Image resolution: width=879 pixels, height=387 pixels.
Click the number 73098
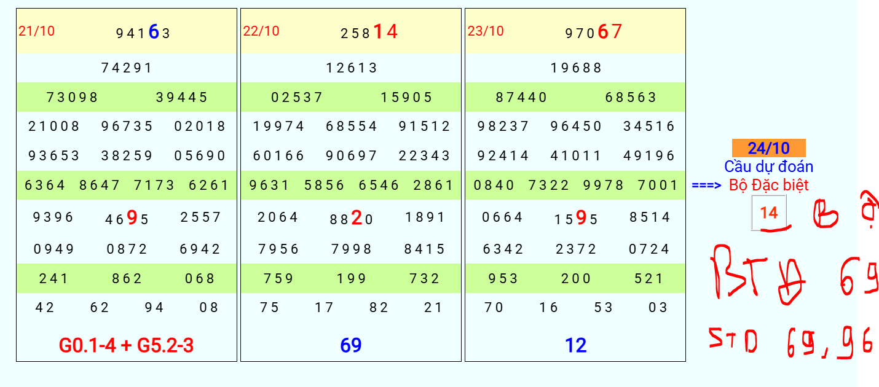point(72,97)
